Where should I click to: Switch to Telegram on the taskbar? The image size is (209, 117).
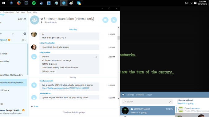(64, 3)
